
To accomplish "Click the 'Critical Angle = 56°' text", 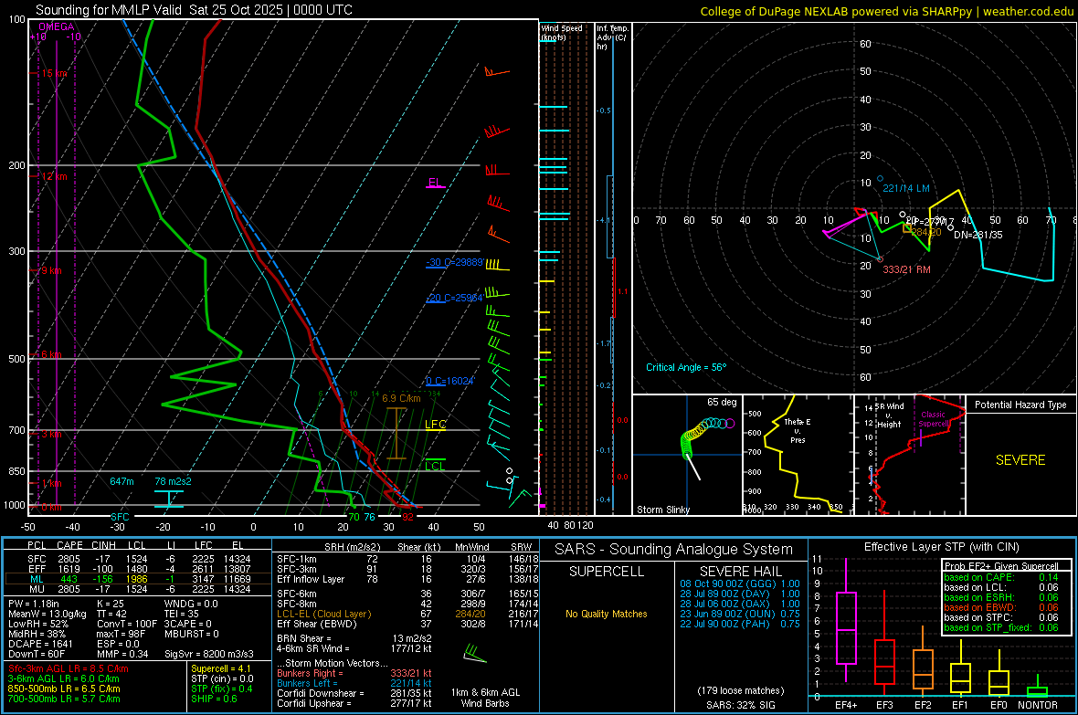I will 686,367.
